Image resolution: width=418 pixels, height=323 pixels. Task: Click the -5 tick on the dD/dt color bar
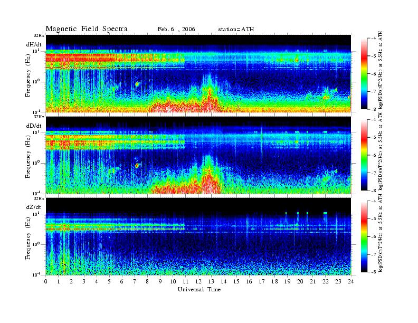coord(374,138)
